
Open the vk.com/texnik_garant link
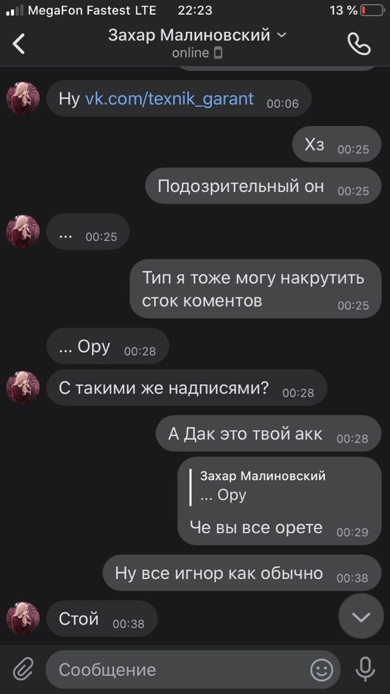click(170, 98)
